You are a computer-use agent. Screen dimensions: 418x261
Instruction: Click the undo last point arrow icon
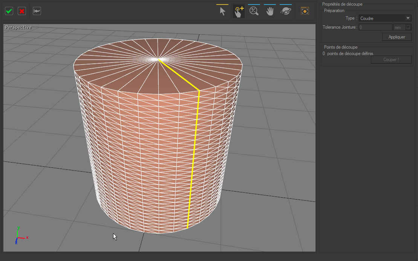point(37,11)
